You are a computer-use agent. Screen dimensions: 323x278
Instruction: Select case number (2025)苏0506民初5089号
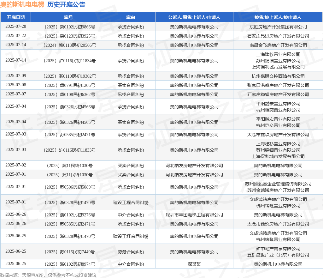[x=70, y=187]
